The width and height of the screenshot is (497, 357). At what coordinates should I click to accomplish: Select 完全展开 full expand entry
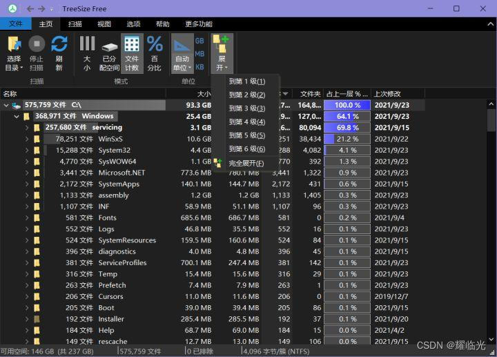(x=246, y=163)
